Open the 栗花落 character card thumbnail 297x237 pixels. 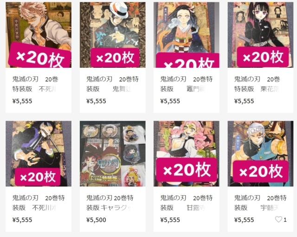coord(260,35)
